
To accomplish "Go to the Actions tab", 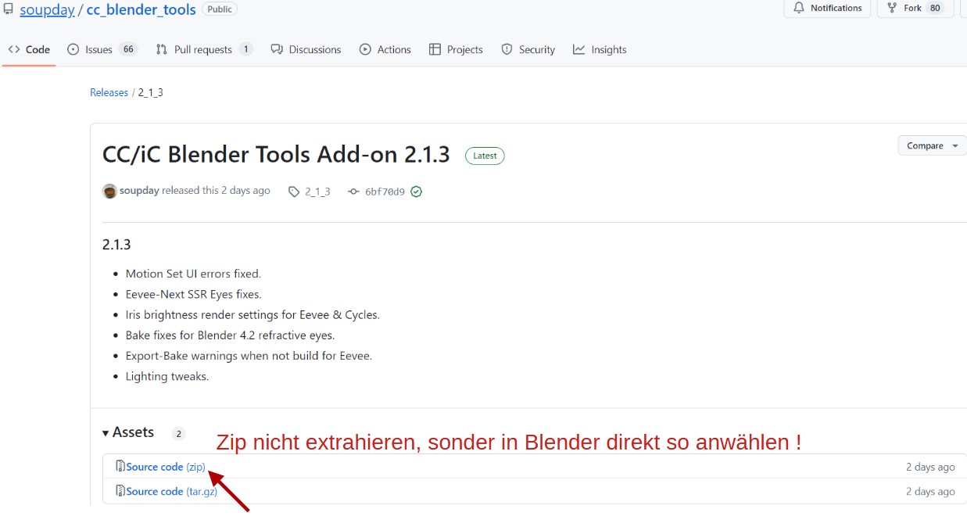I will [385, 49].
